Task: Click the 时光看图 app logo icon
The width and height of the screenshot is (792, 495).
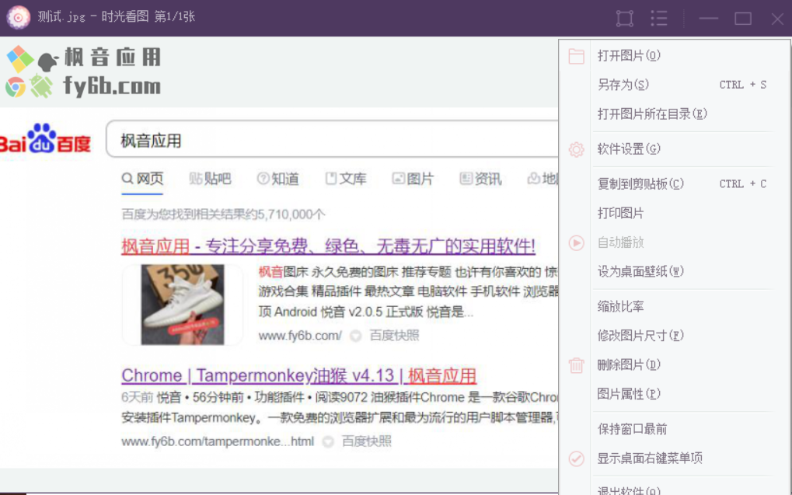Action: pos(18,17)
